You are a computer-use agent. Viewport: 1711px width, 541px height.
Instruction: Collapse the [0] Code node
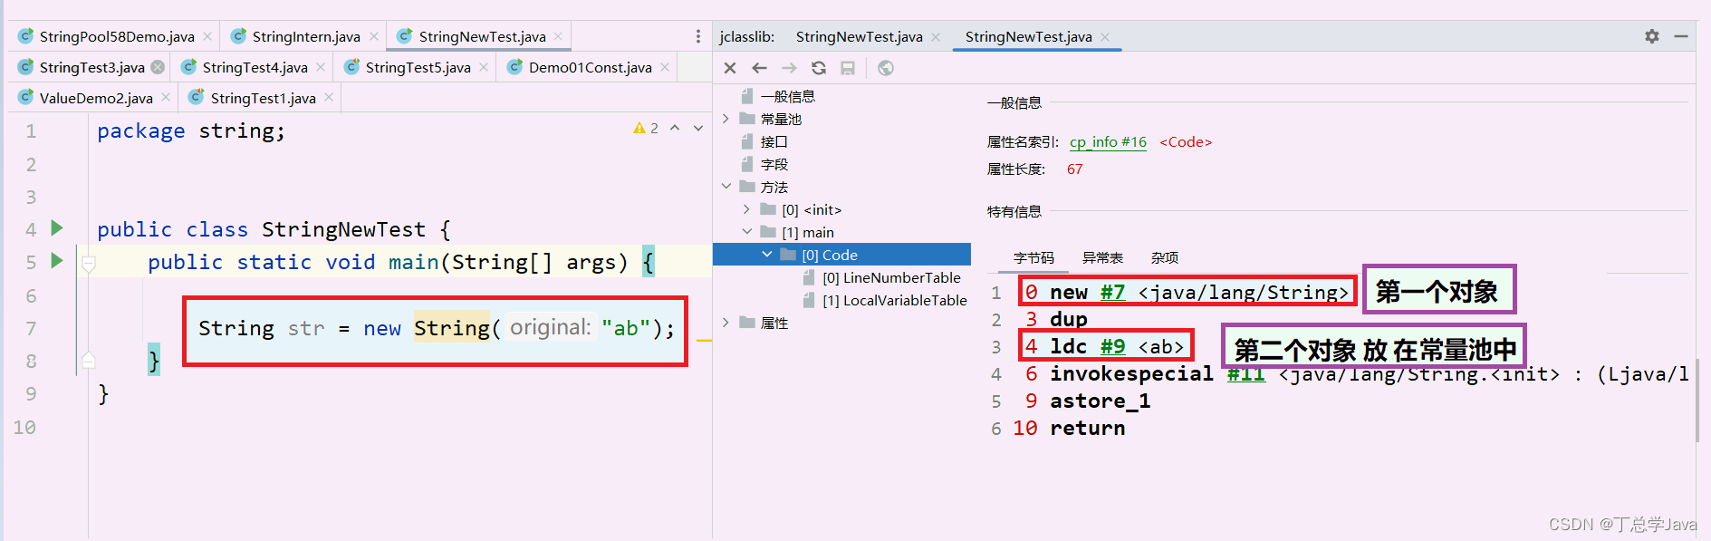click(767, 255)
